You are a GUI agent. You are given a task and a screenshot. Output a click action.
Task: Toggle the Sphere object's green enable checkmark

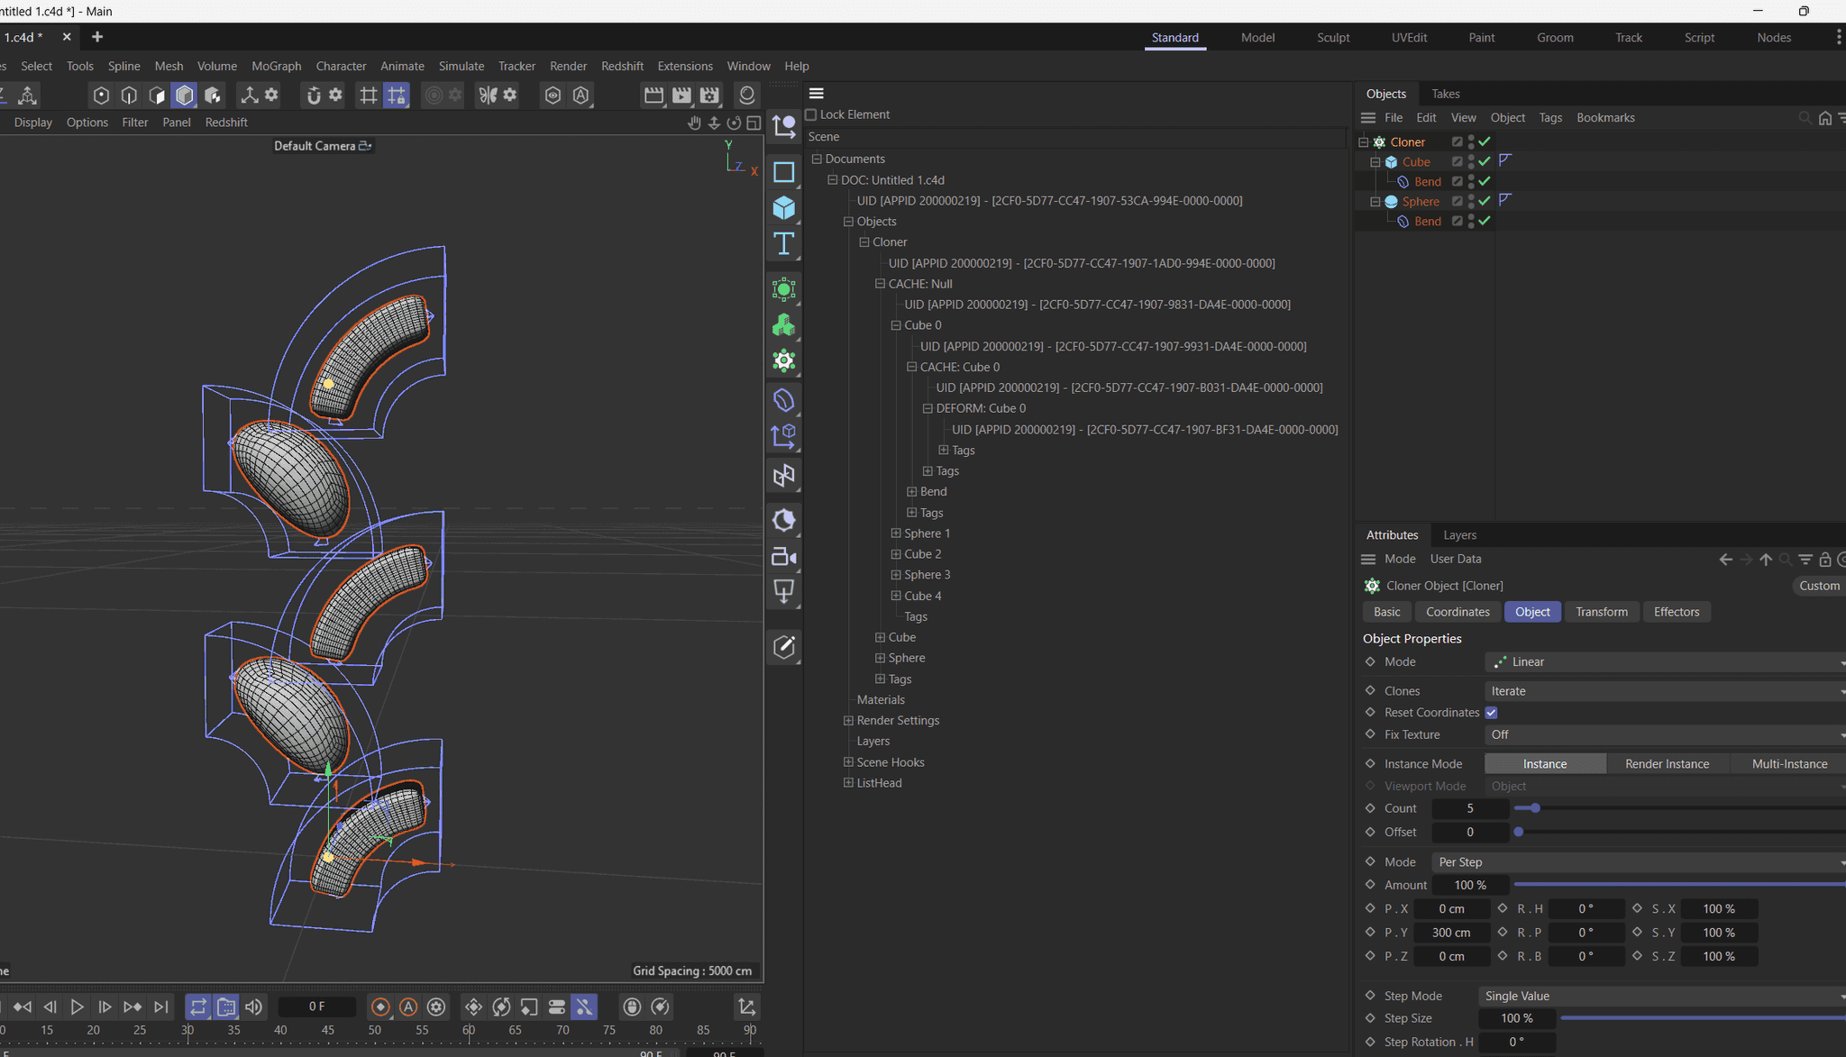1485,201
